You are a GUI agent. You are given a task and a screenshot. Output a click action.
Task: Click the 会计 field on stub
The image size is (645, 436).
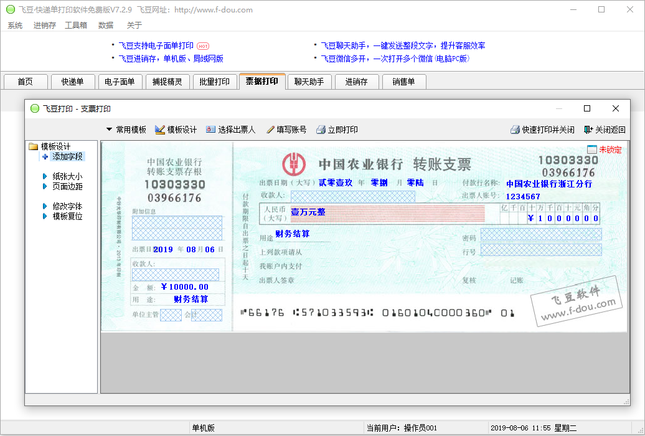(x=207, y=315)
